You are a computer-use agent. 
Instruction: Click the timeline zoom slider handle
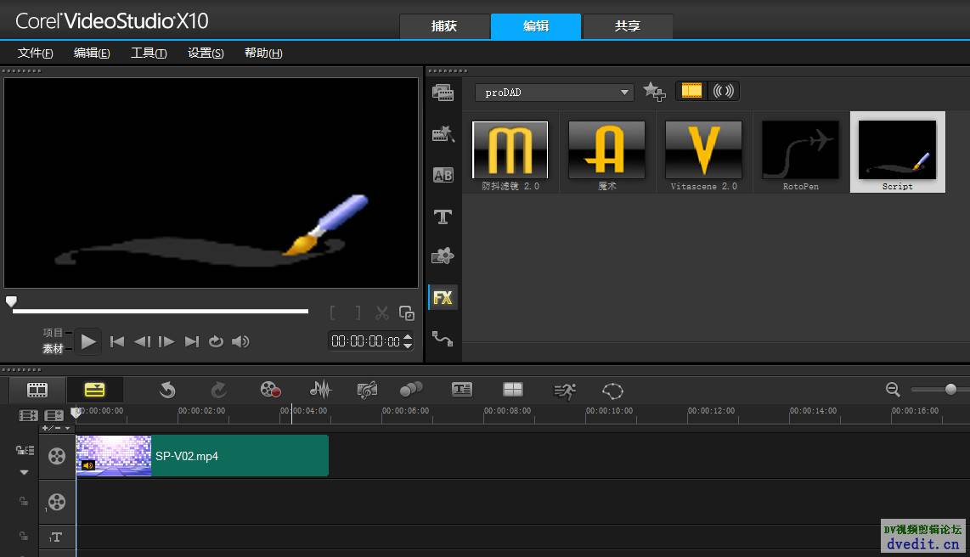tap(950, 389)
